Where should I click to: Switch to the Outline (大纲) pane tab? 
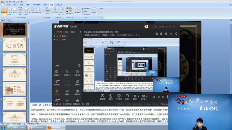[x=9, y=21]
